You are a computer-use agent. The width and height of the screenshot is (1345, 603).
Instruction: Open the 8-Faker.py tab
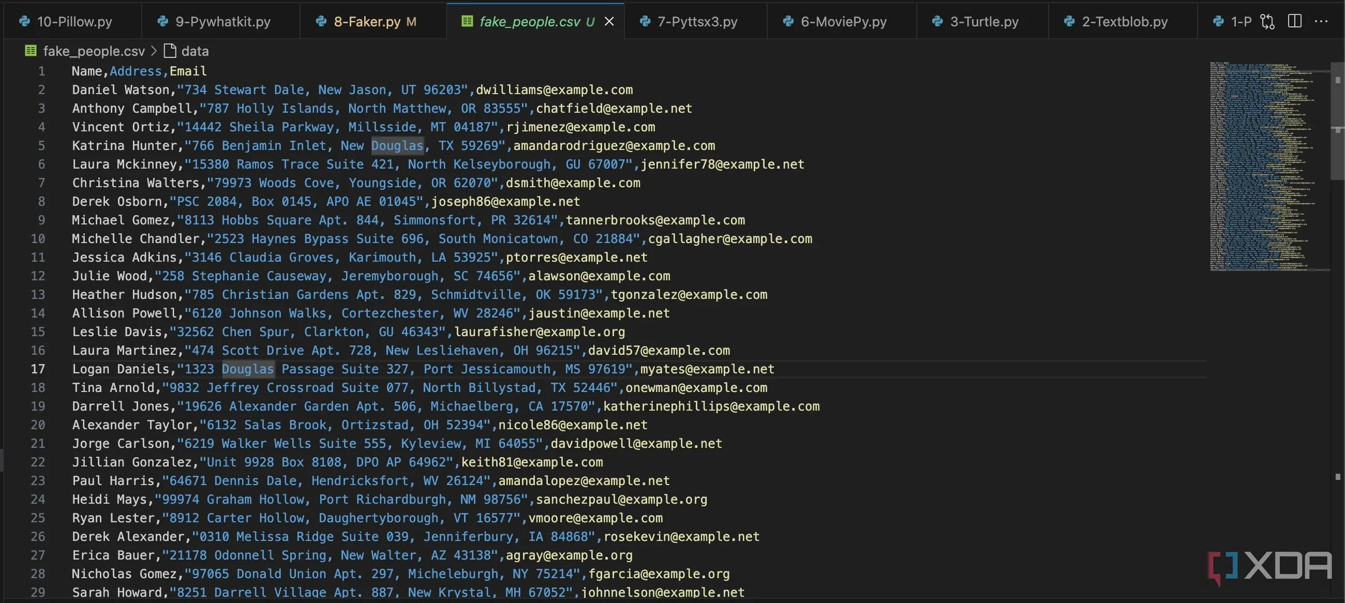pyautogui.click(x=373, y=21)
